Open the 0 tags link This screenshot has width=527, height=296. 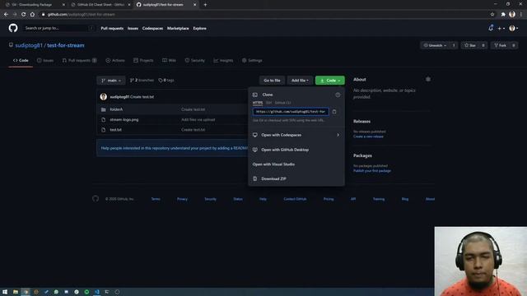pos(166,81)
